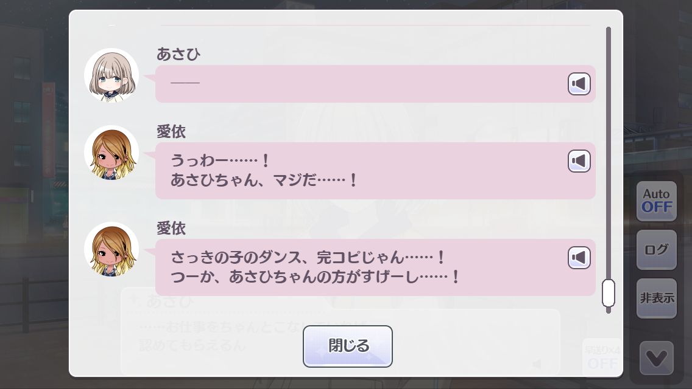
Task: Click the あさひ speaker name in log
Action: pyautogui.click(x=178, y=54)
